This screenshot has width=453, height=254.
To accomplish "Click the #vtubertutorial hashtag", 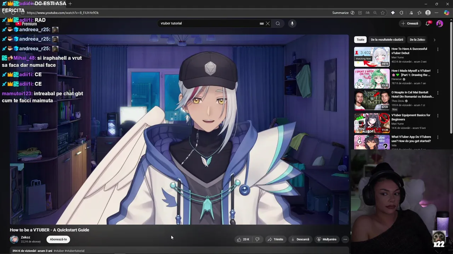I will [75, 251].
